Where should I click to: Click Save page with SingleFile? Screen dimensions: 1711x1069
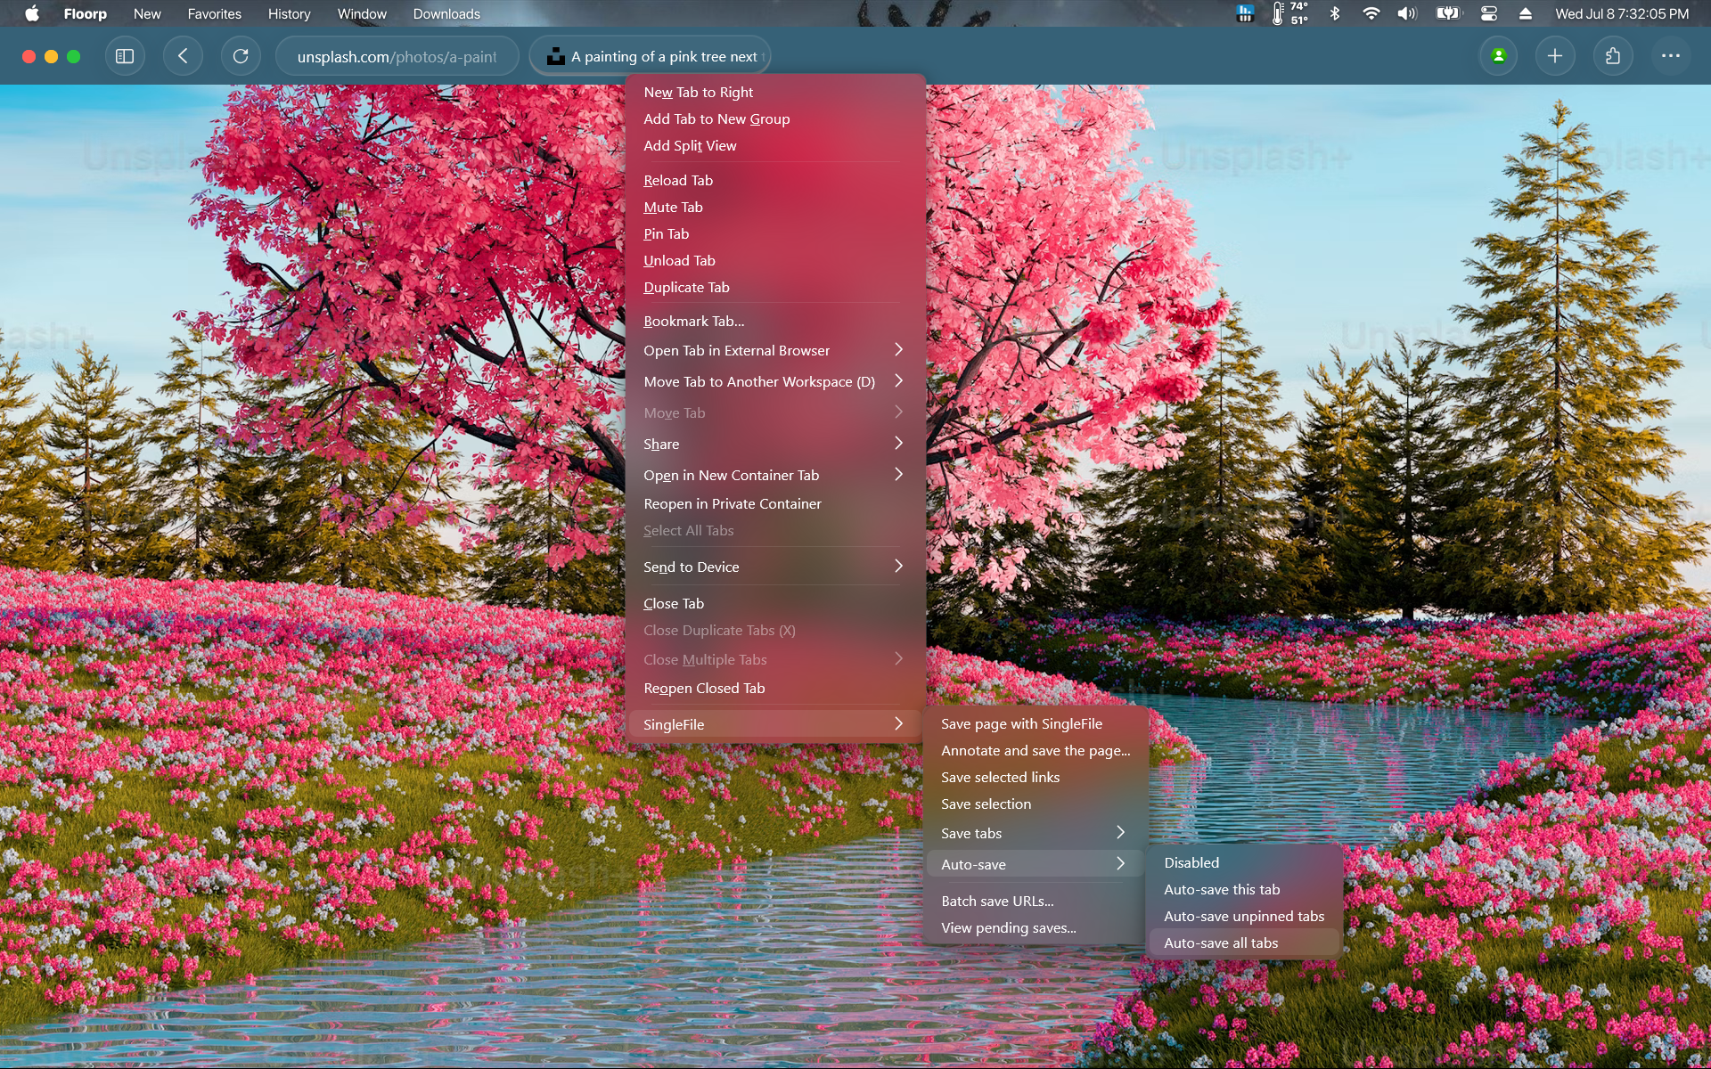(x=1036, y=723)
